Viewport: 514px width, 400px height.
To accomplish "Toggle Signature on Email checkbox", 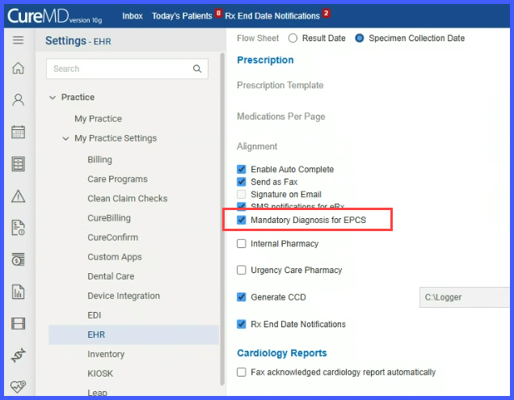I will [x=242, y=194].
